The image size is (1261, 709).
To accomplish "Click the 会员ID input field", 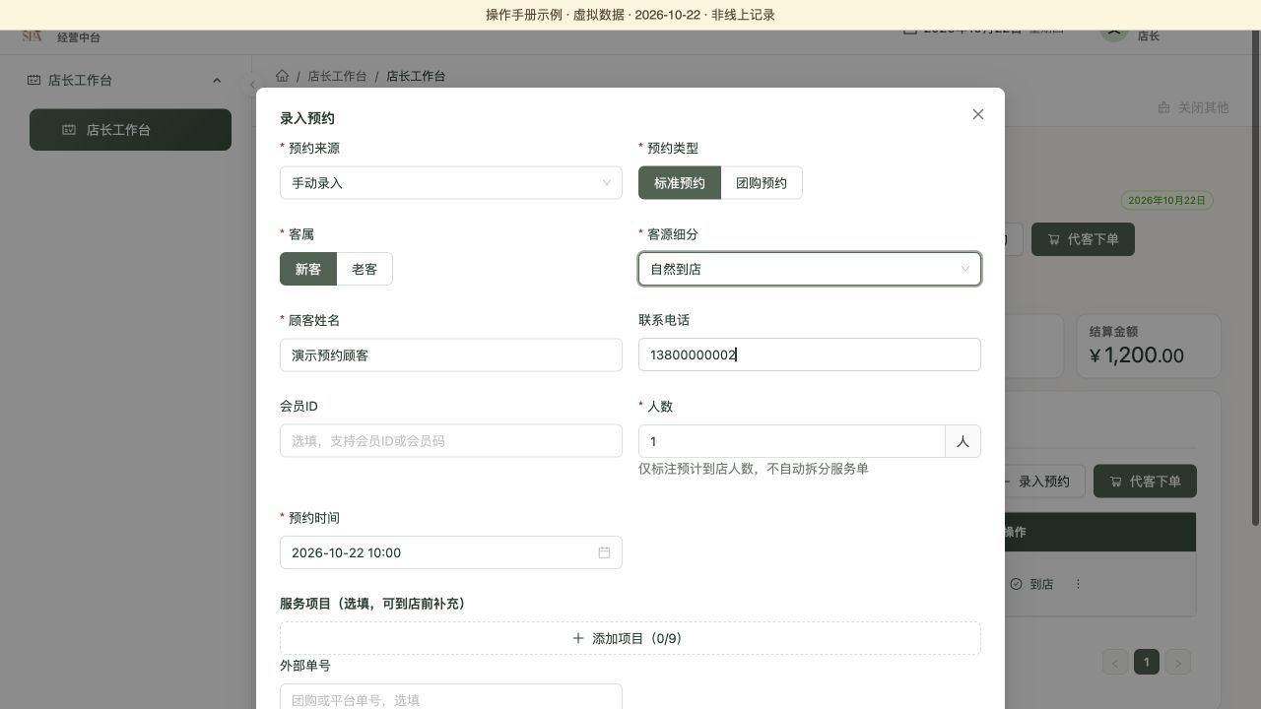I will 451,441.
